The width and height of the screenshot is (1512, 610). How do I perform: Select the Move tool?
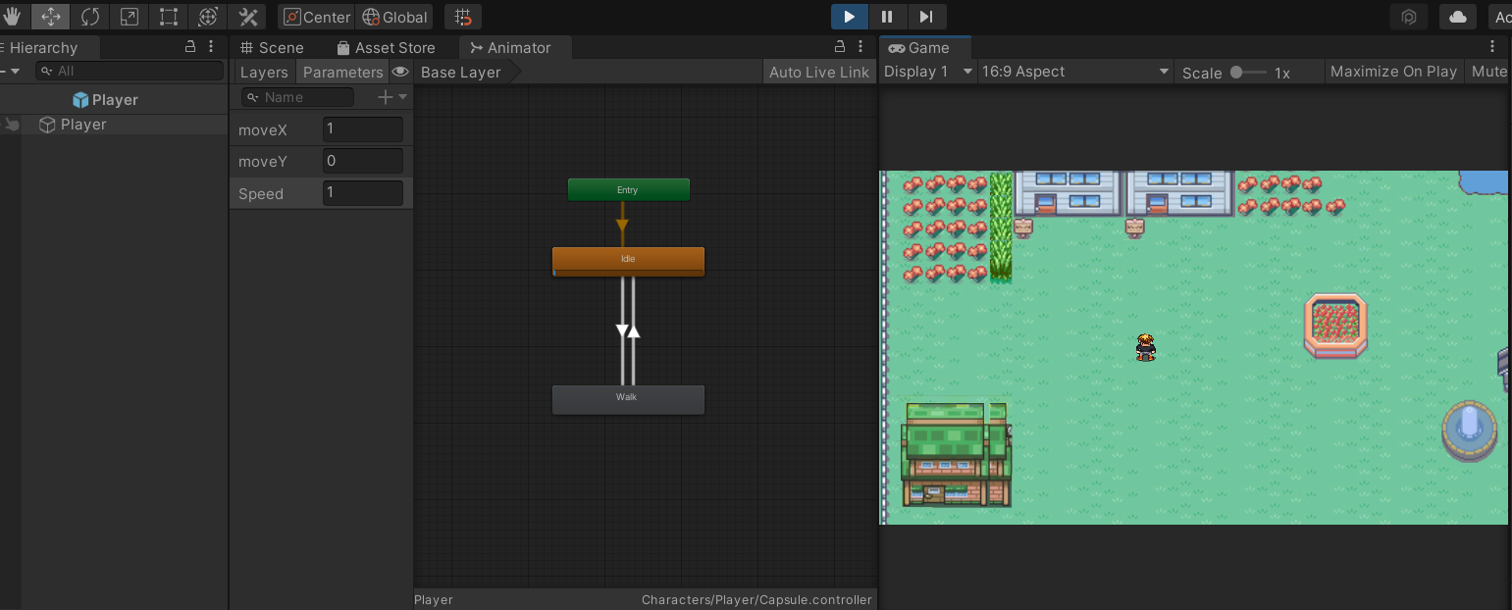51,17
